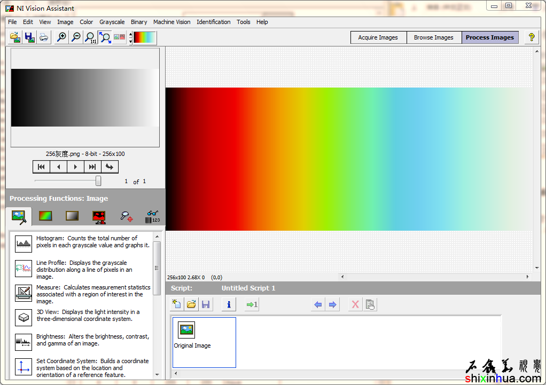Open the 3D View function

pyautogui.click(x=24, y=317)
